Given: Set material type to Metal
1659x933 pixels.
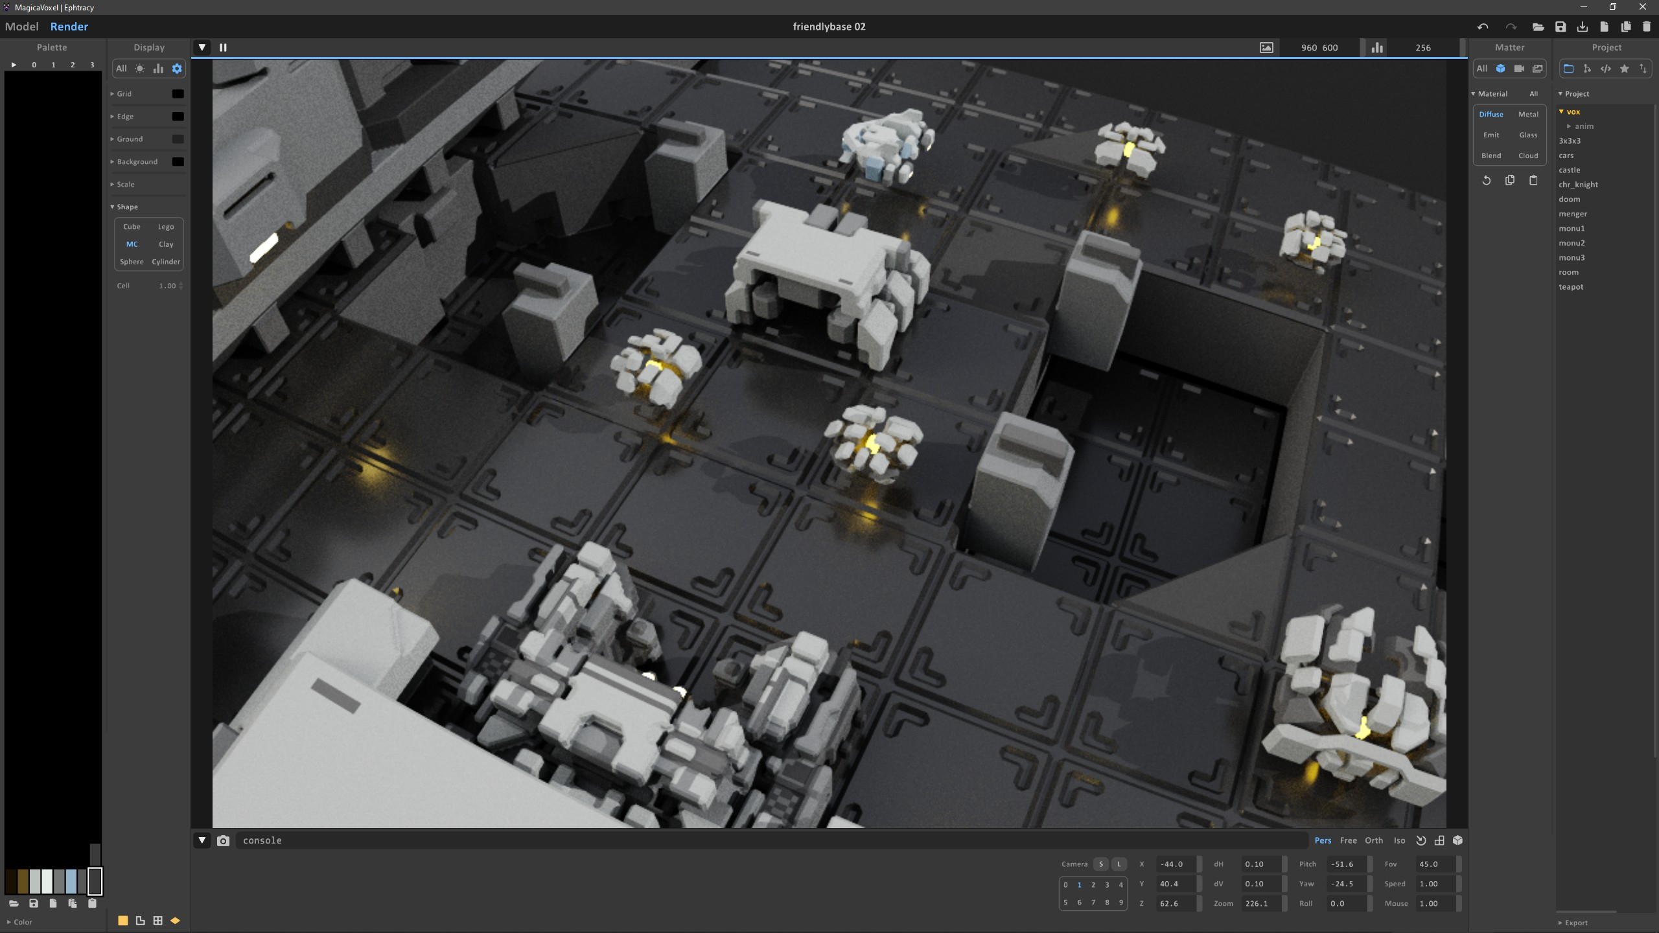Looking at the screenshot, I should [x=1528, y=114].
